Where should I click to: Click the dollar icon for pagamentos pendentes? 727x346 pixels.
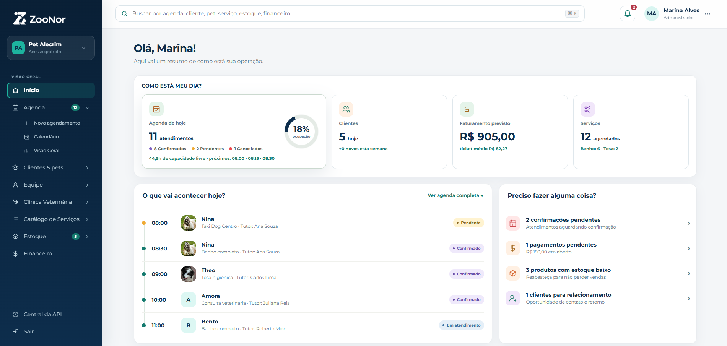513,248
